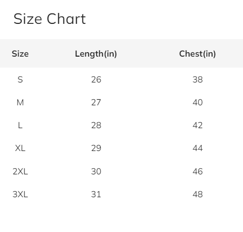The image size is (243, 232).
Task: Select length value 27 for size M
Action: 96,102
